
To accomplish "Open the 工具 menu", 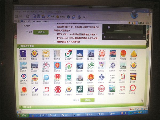I will pos(50,12).
